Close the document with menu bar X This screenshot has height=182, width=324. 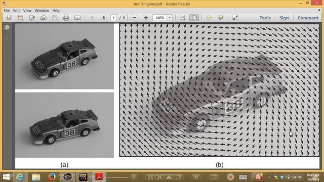(319, 10)
